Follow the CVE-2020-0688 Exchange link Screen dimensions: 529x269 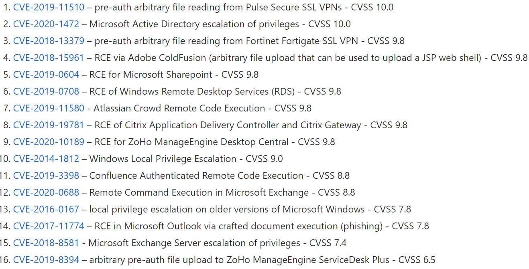[46, 192]
